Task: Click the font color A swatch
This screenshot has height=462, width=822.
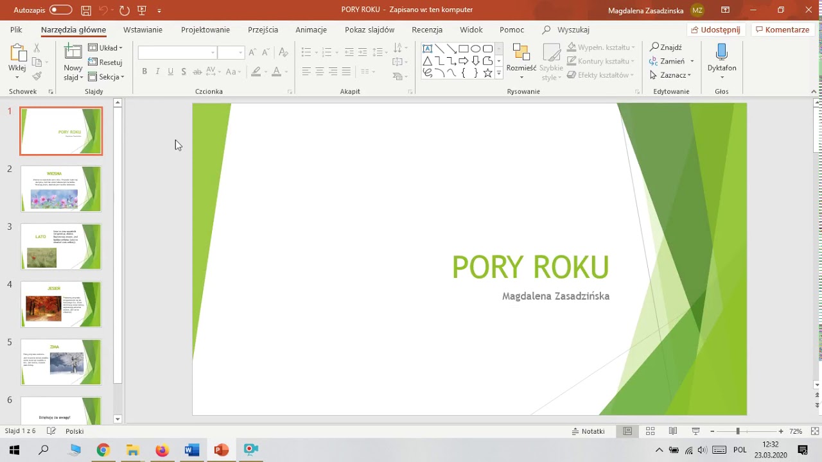Action: coord(276,71)
